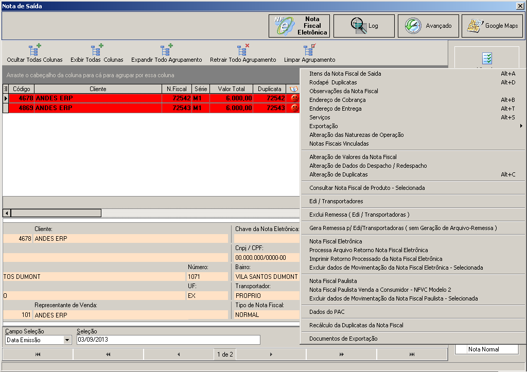Click Nota Normal legend box
The height and width of the screenshot is (372, 527).
487,349
